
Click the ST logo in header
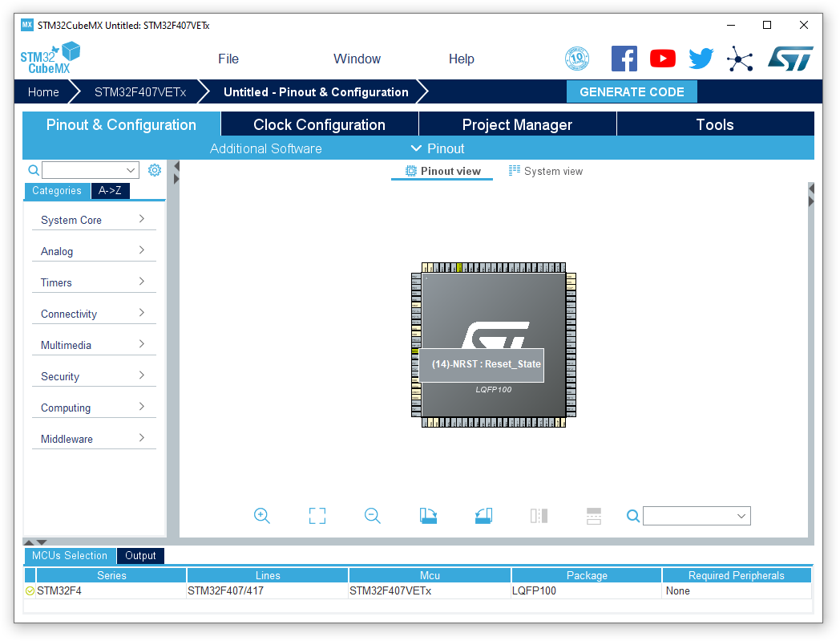click(791, 59)
